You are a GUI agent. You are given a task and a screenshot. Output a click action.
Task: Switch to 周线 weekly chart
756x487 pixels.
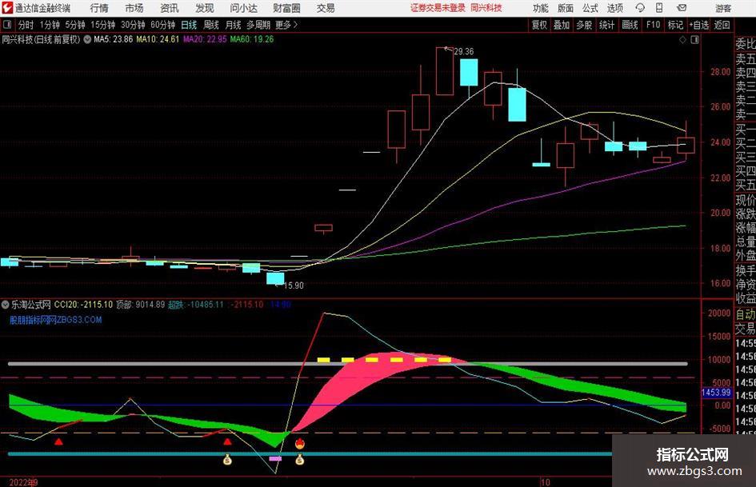(211, 25)
